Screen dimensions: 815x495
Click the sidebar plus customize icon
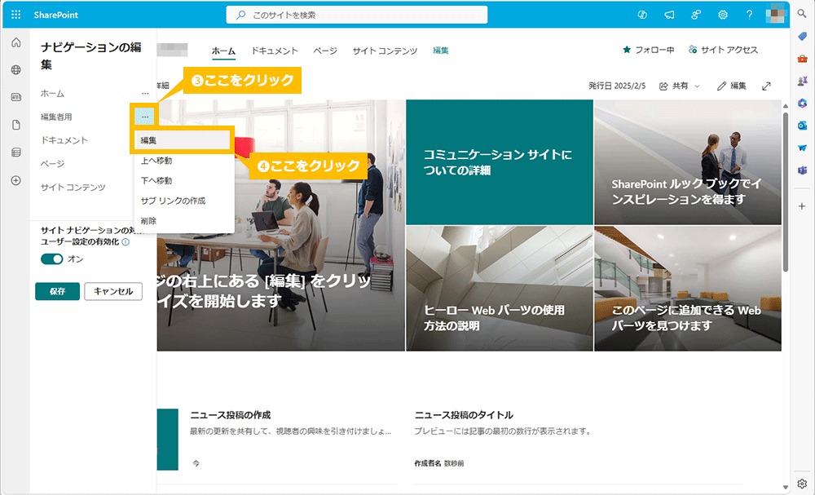click(x=802, y=206)
